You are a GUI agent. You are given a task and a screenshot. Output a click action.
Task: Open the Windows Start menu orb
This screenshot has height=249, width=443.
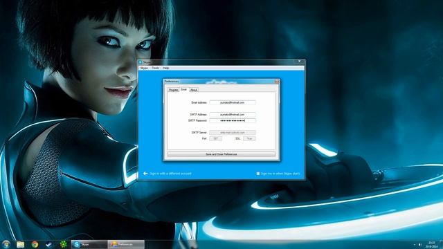coord(6,244)
